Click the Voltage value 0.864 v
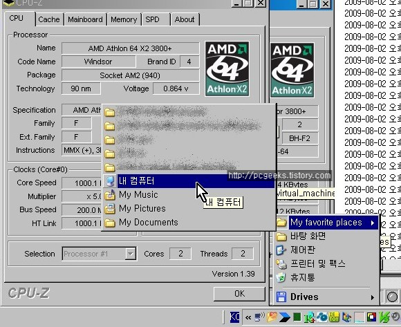This screenshot has width=401, height=327. [x=176, y=88]
